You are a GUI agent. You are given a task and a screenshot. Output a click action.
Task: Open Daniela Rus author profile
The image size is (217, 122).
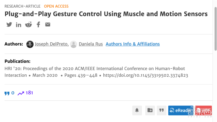coord(91,44)
